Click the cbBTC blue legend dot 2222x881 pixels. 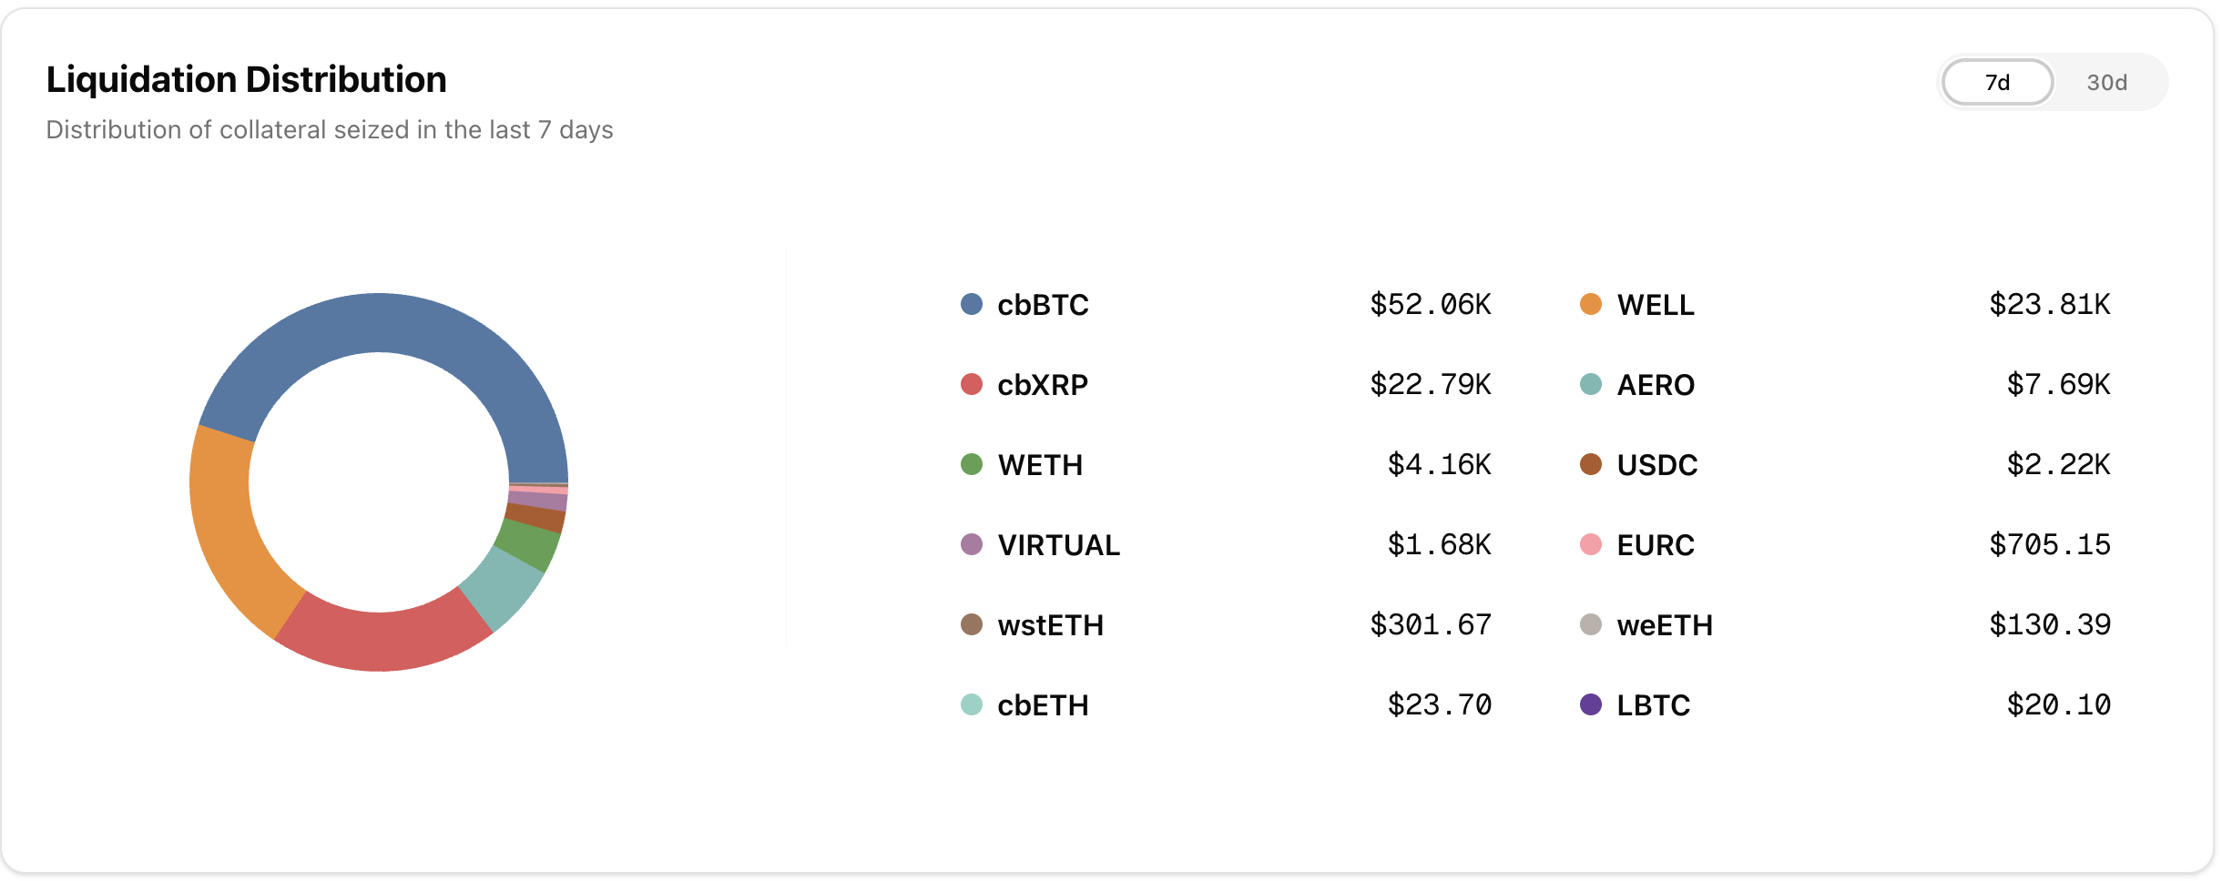tap(972, 304)
